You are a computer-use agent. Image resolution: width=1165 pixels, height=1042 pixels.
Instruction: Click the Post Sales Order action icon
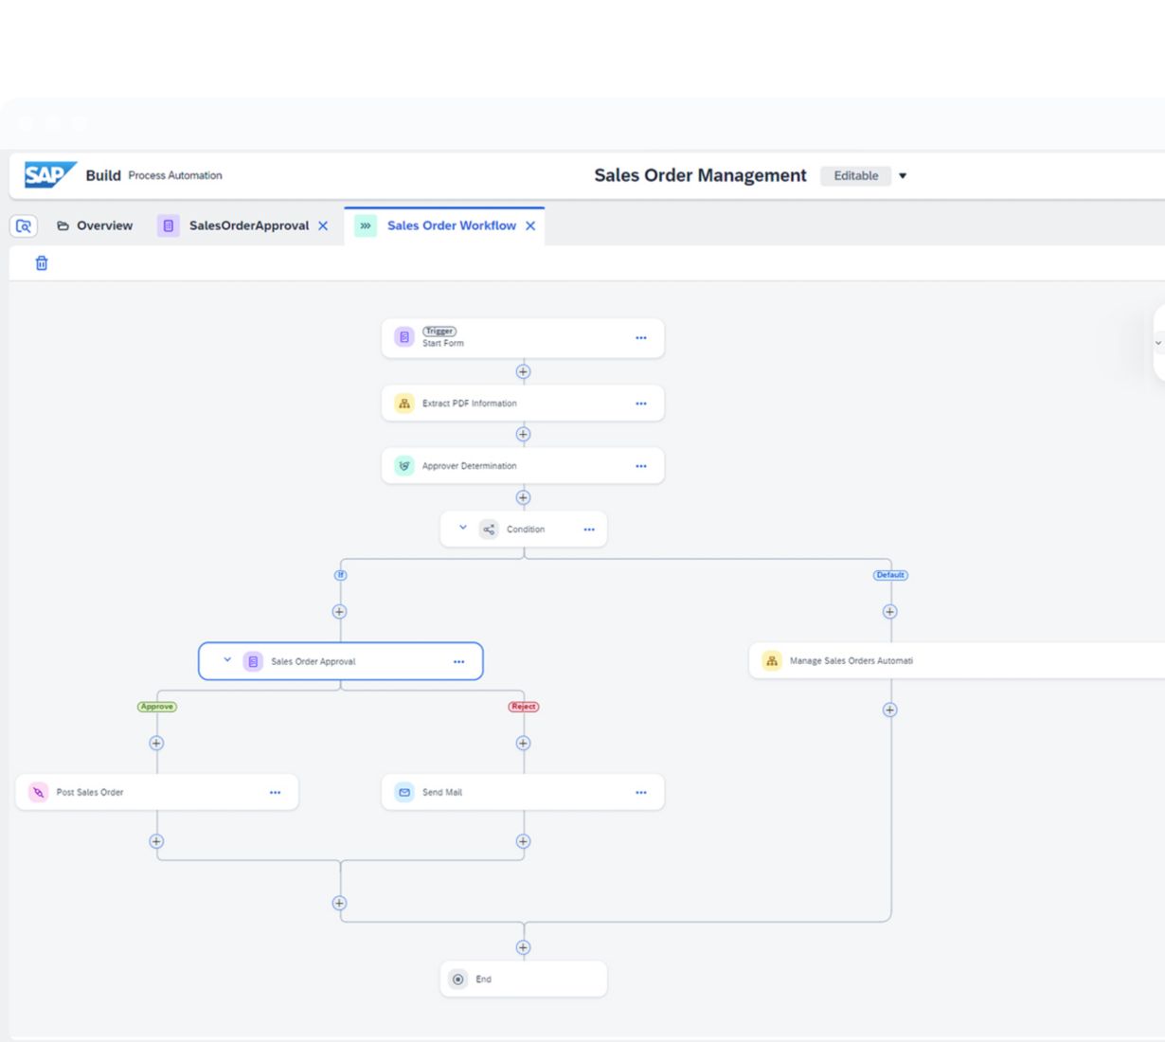(x=39, y=793)
